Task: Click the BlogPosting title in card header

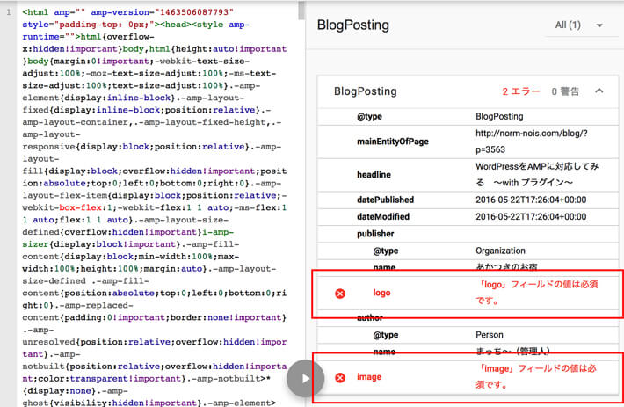Action: tap(366, 91)
